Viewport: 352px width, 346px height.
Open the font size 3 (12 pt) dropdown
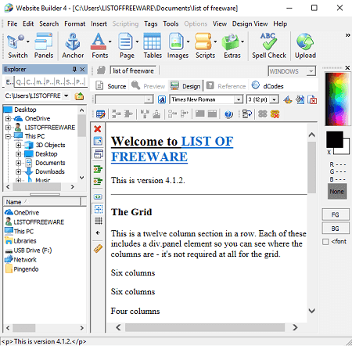274,99
